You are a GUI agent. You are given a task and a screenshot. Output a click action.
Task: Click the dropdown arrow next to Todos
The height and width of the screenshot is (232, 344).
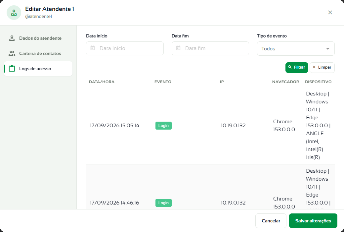[327, 49]
